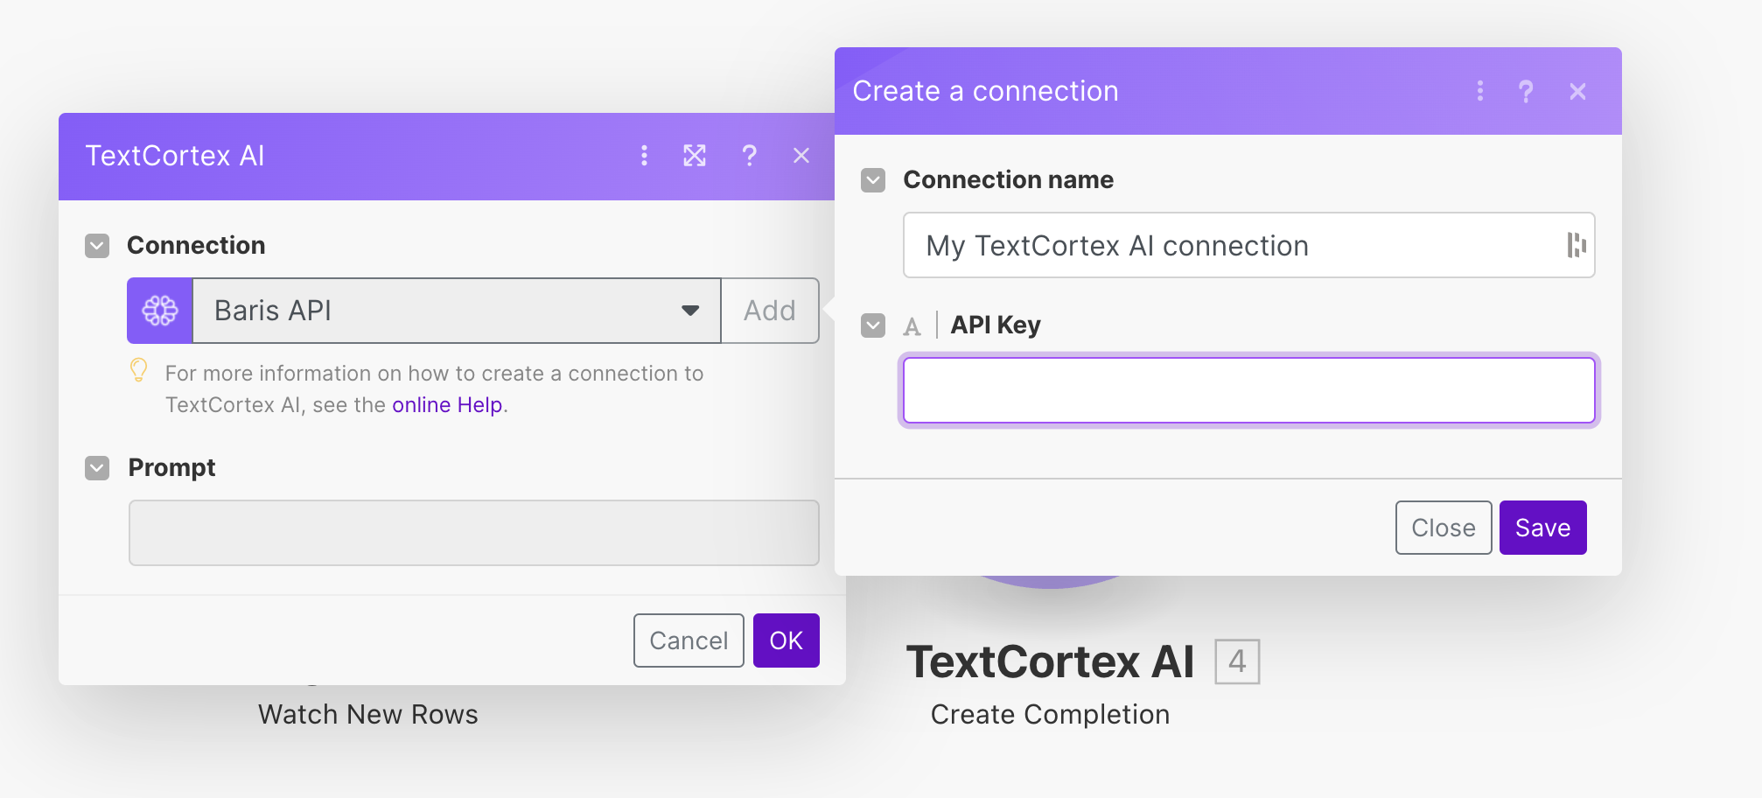Click the TextCortex brain icon beside Baris API
Screen dimensions: 1762x798
[x=160, y=311]
